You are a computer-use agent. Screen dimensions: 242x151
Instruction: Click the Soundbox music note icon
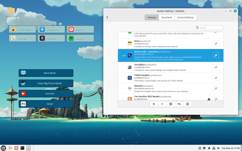130,67
